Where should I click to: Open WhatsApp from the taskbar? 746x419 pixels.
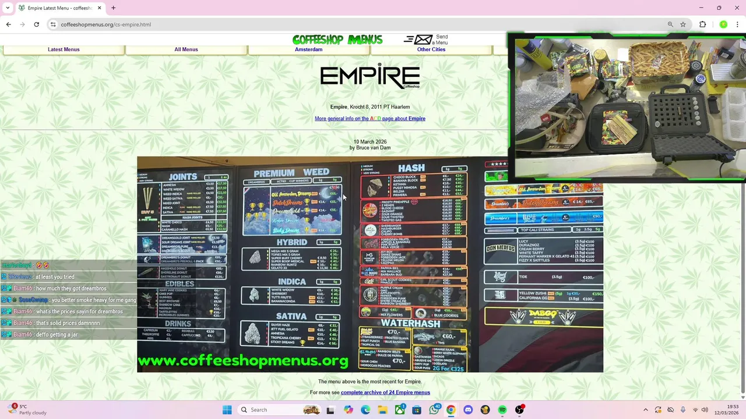tap(434, 410)
